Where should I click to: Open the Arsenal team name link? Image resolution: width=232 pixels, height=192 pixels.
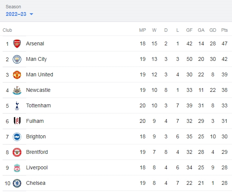point(35,43)
